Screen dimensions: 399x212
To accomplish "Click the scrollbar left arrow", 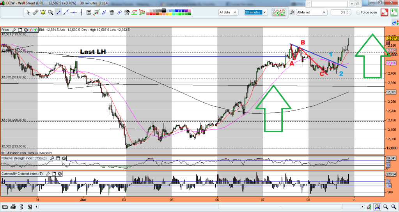I will [36, 207].
